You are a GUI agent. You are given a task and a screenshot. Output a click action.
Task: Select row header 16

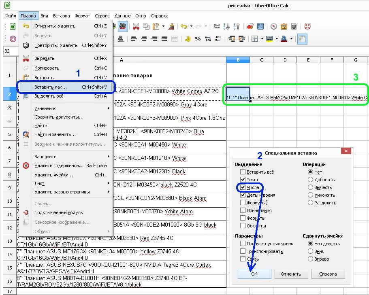click(x=10, y=281)
